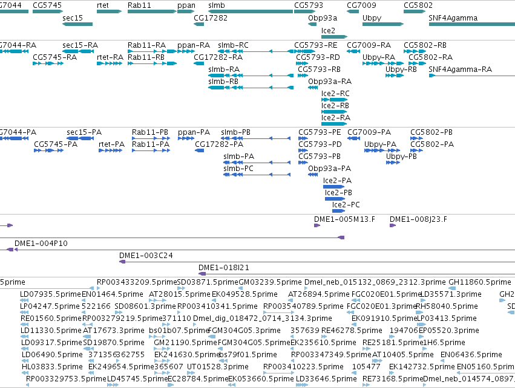Select the Ice2 gene arrow glyph
The width and height of the screenshot is (515, 388).
click(x=334, y=37)
